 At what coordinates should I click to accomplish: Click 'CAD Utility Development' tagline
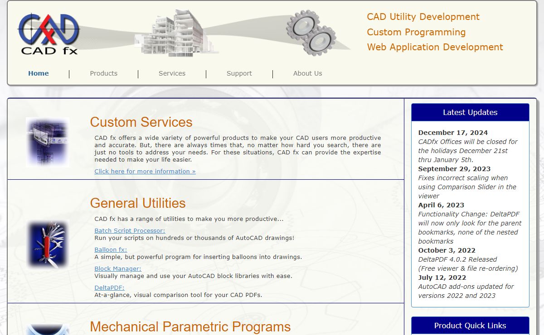point(423,17)
